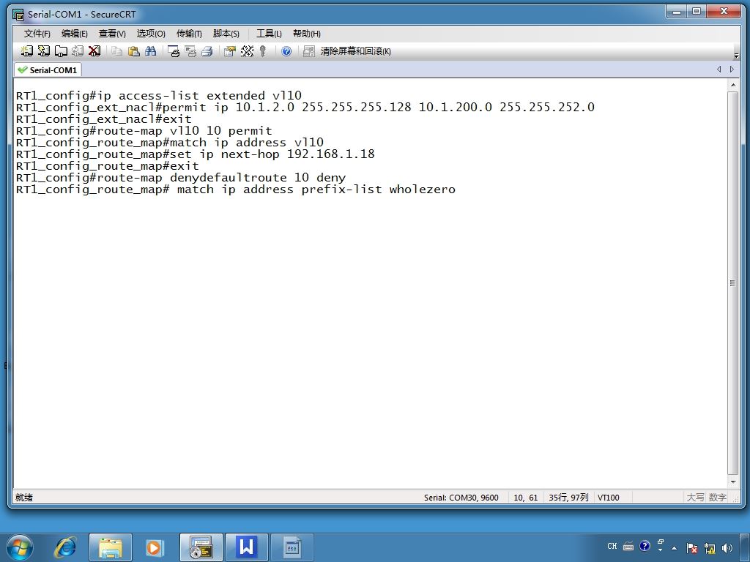Image resolution: width=750 pixels, height=562 pixels.
Task: Open the 编辑(E) menu
Action: coord(74,34)
